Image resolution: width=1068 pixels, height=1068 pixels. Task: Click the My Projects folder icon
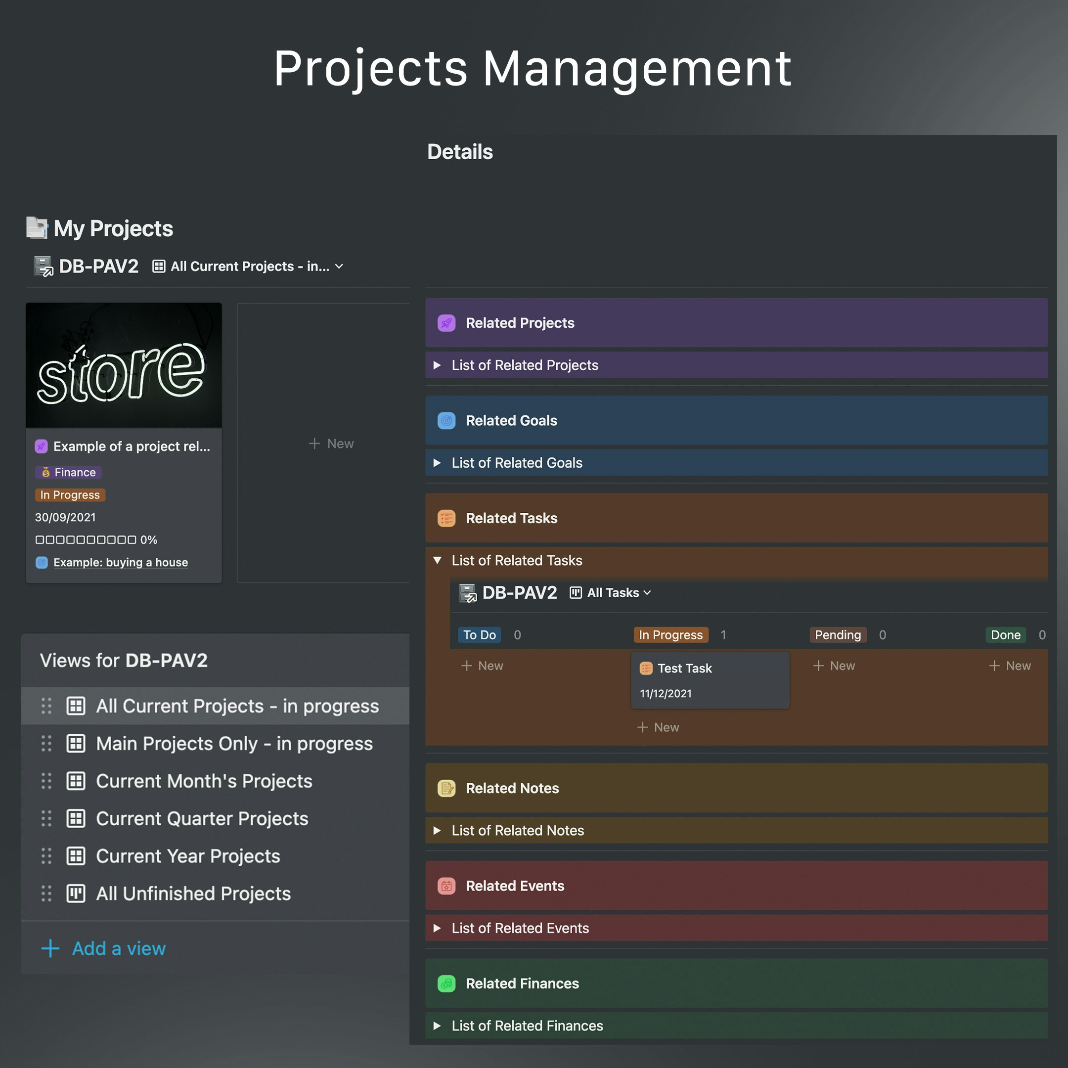(37, 227)
